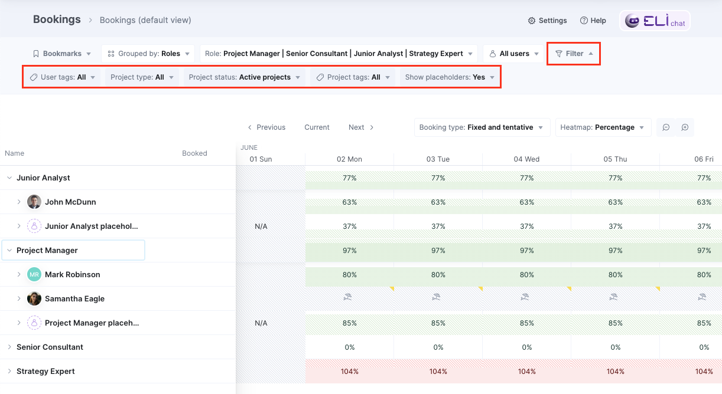Image resolution: width=722 pixels, height=394 pixels.
Task: Expand Mark Robinson's row chevron
Action: click(19, 274)
